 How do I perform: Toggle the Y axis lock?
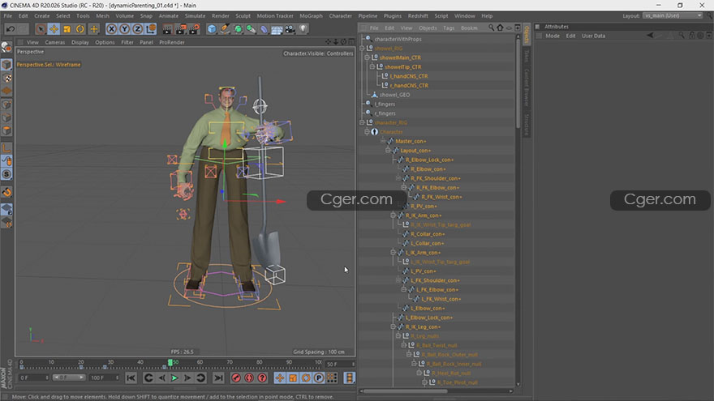coord(124,29)
